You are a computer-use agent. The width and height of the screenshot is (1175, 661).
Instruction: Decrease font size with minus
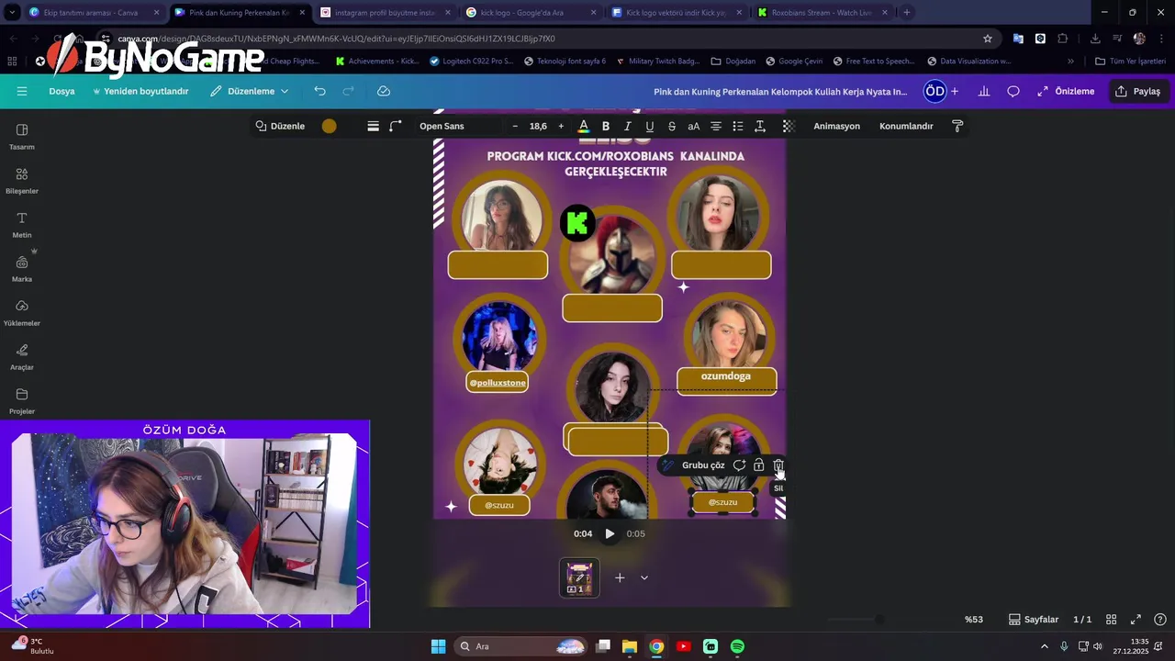515,126
